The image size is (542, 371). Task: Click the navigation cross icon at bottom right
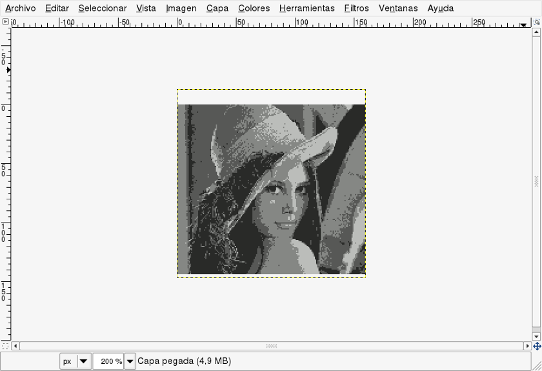coord(537,346)
